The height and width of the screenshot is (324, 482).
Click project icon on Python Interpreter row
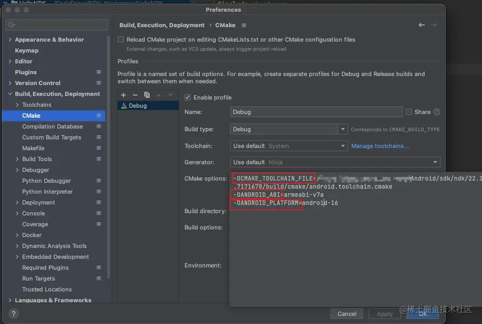pyautogui.click(x=99, y=191)
